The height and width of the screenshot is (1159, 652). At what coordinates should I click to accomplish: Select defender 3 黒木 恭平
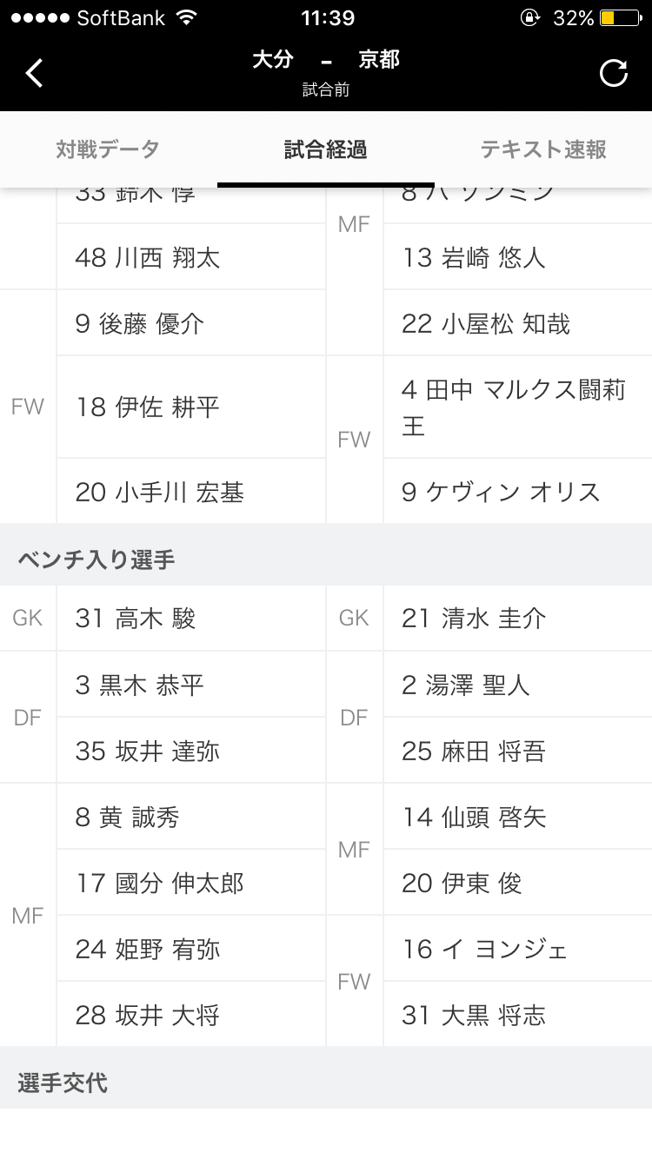point(139,685)
